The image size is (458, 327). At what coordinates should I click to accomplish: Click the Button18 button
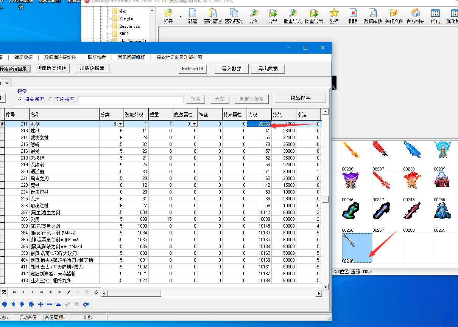click(x=193, y=69)
